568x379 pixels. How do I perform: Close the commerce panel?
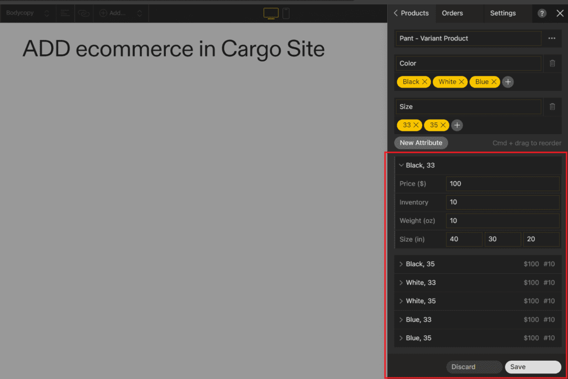coord(560,13)
